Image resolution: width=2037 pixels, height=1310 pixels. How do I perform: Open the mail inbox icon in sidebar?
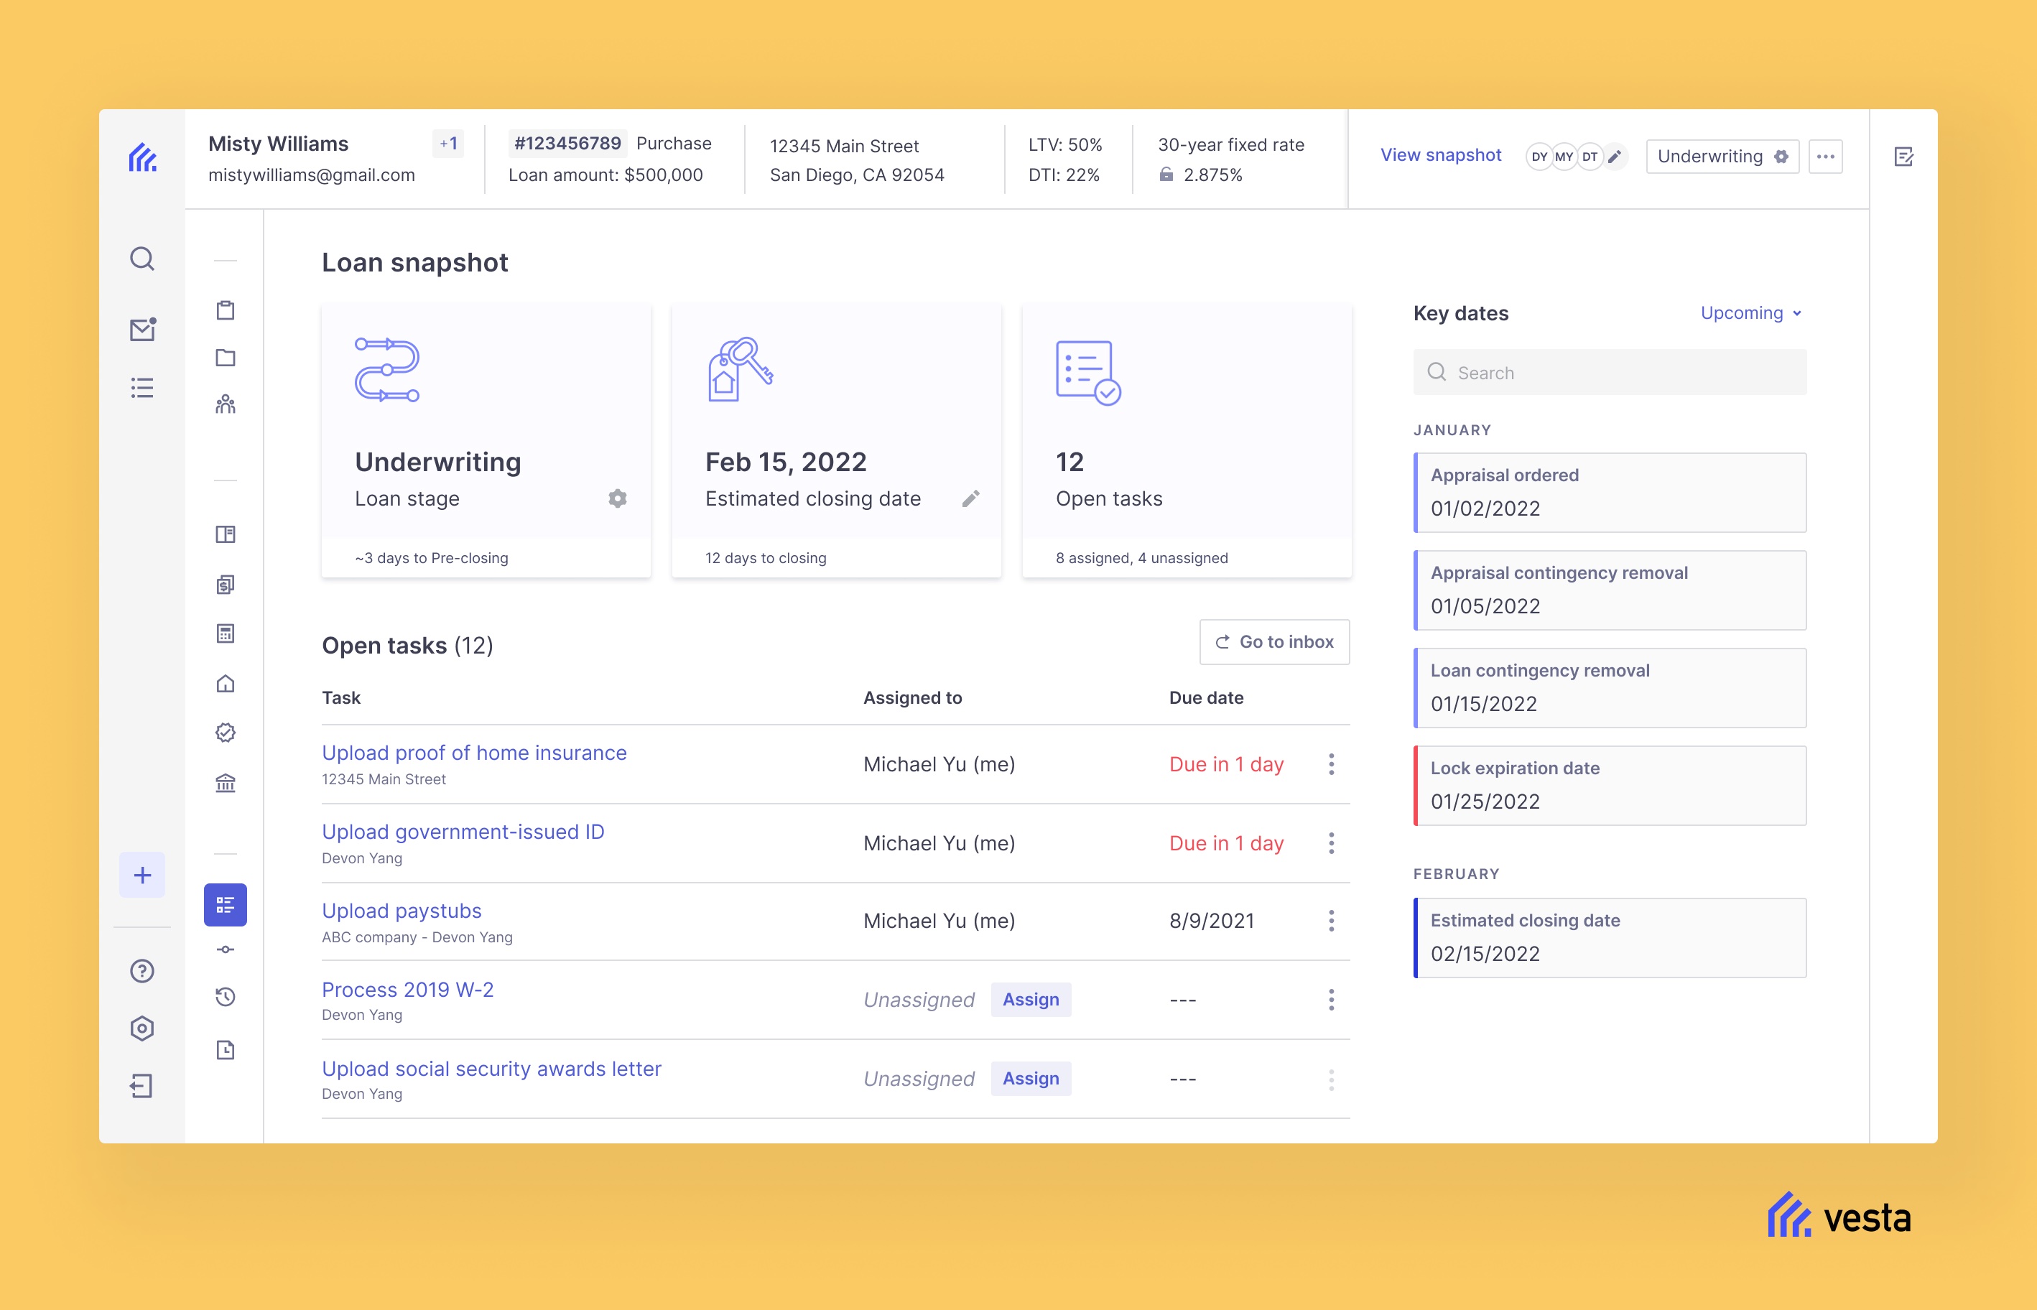142,329
